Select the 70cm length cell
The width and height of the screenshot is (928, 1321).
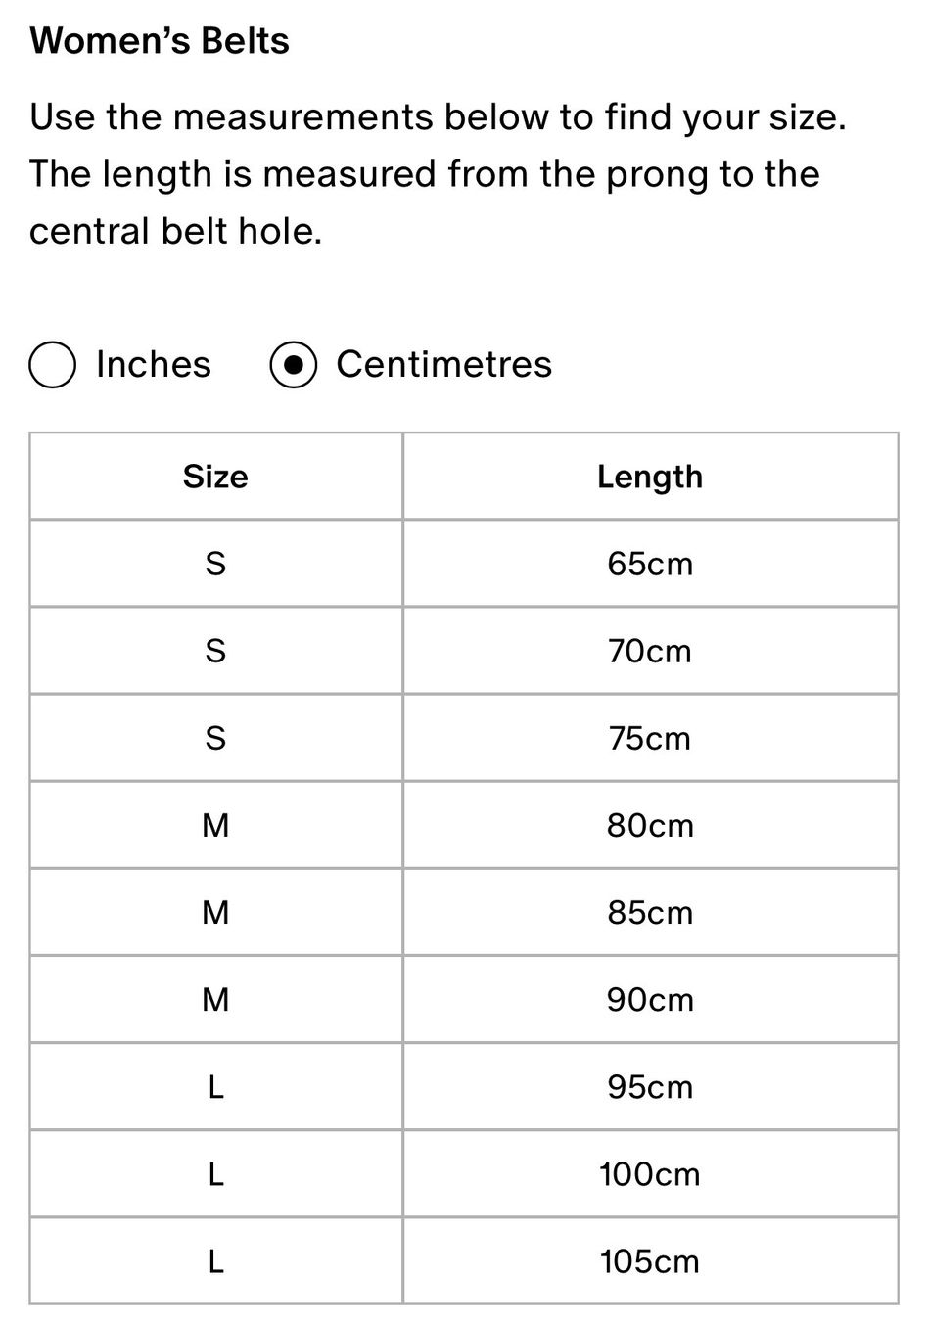[x=650, y=651]
